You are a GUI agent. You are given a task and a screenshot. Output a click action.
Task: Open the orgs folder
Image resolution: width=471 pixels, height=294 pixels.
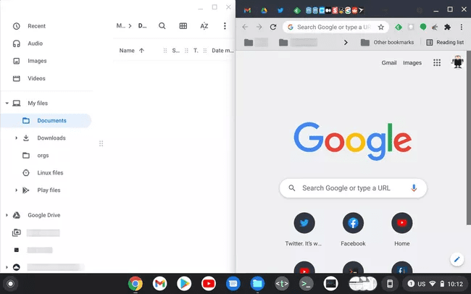click(43, 155)
